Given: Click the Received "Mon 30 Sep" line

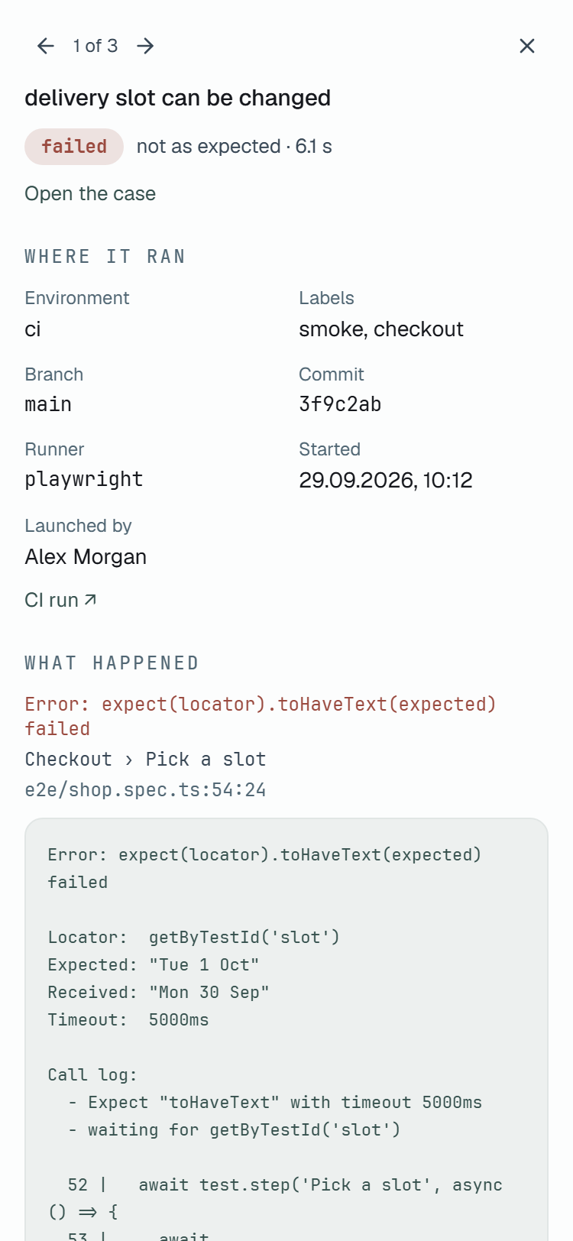Looking at the screenshot, I should tap(158, 993).
